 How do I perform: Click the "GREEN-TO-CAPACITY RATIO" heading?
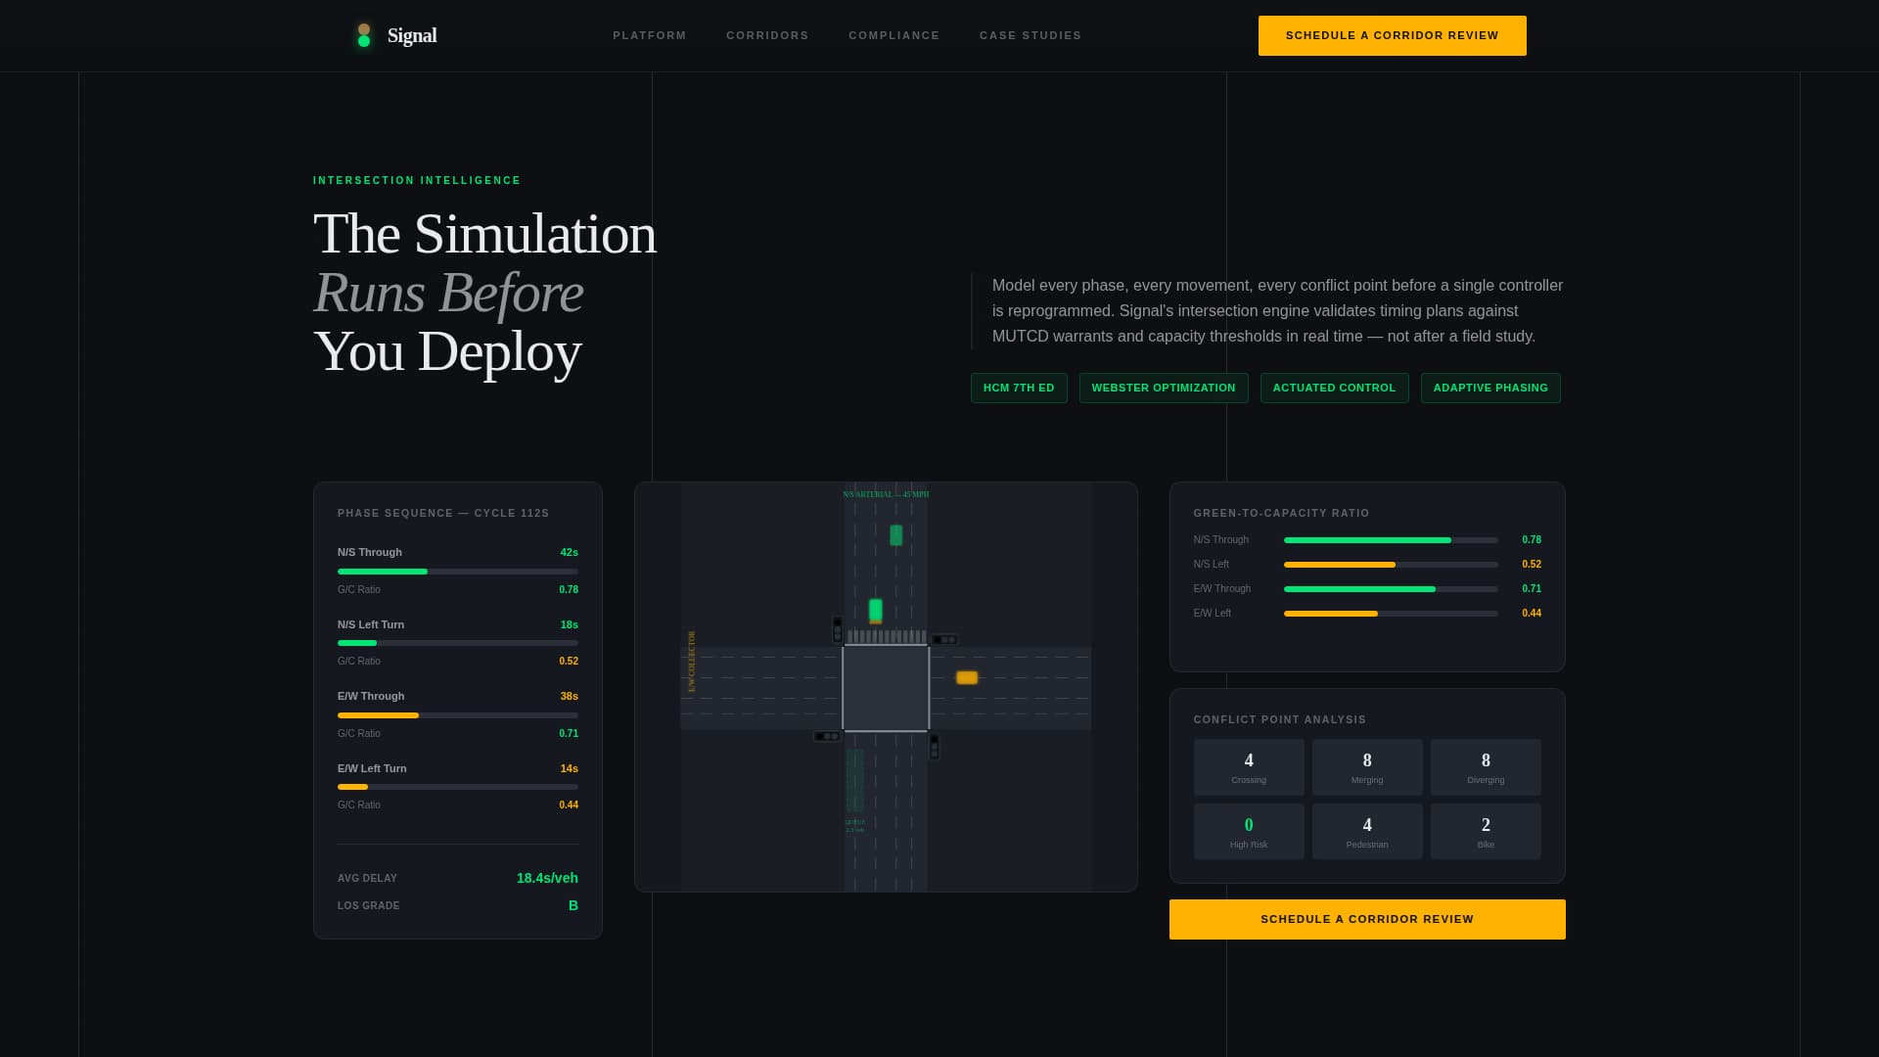coord(1282,513)
